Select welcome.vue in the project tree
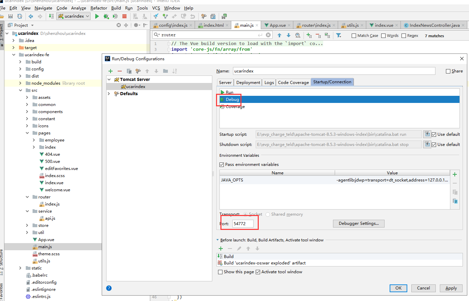Image resolution: width=469 pixels, height=301 pixels. [57, 190]
